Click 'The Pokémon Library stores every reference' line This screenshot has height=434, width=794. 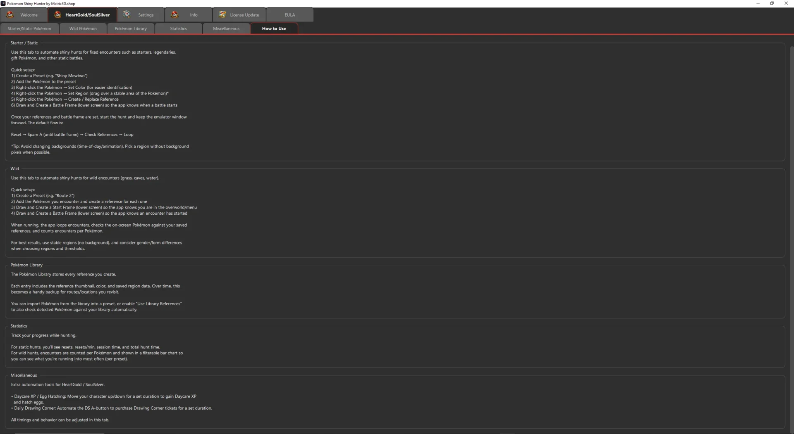[63, 274]
